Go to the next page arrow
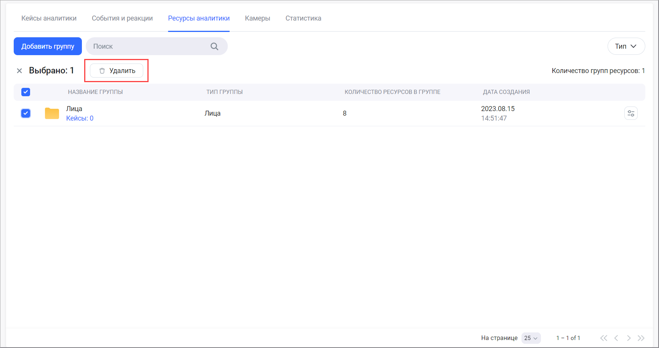 pos(629,338)
